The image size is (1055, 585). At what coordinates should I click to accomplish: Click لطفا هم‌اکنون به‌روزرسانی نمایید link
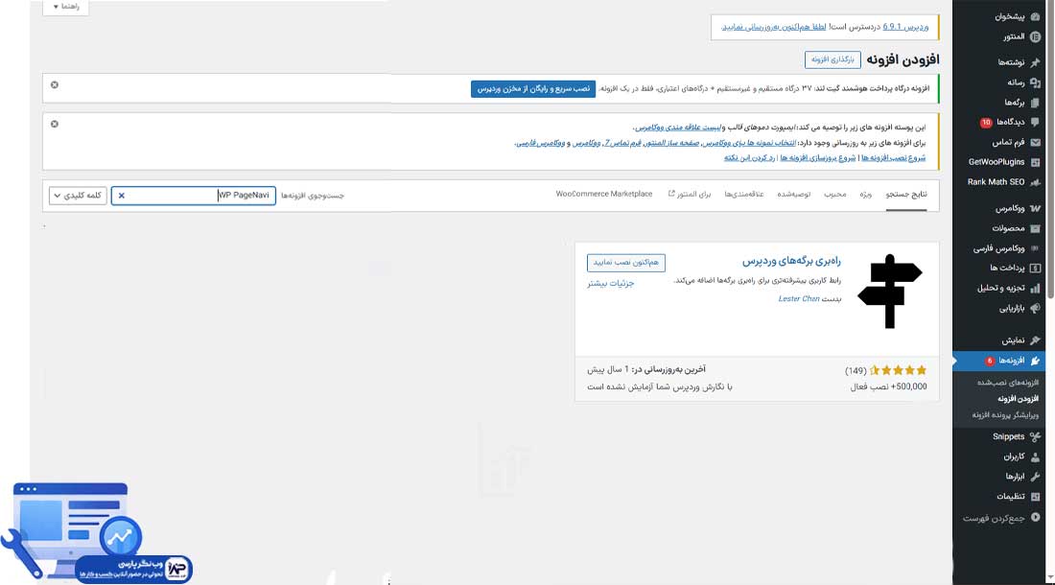click(774, 27)
